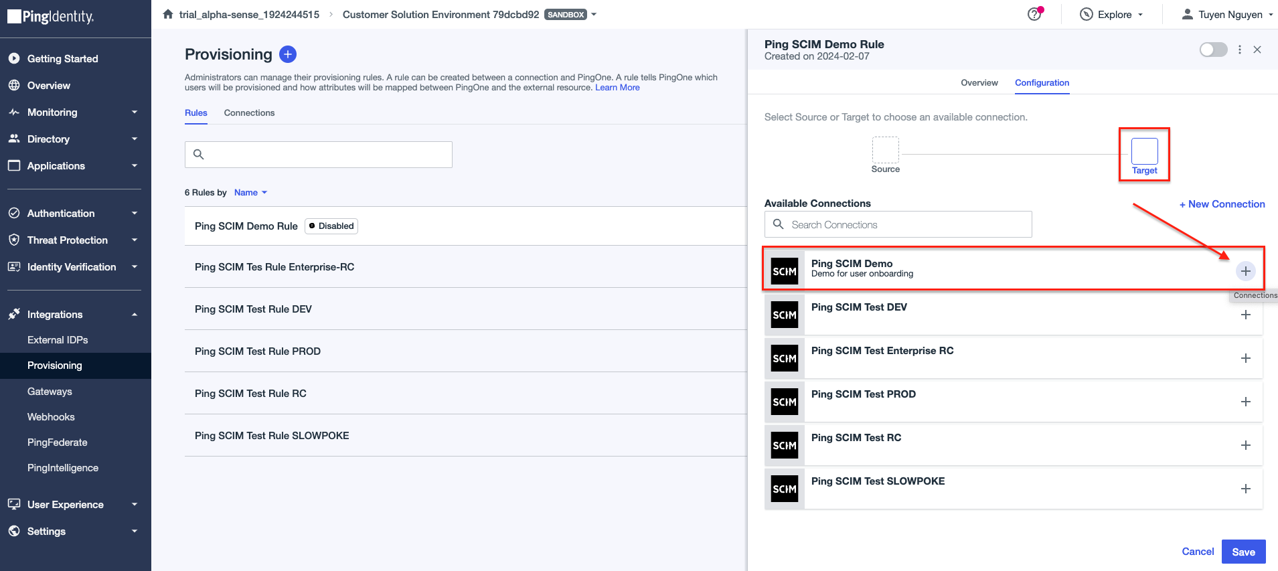Click SCIM logo of Ping SCIM Test PROD

[785, 402]
